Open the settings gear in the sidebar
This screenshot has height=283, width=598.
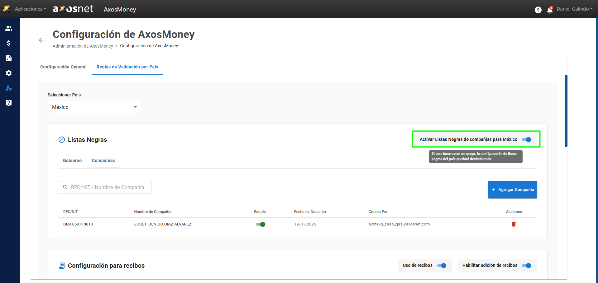coord(9,73)
